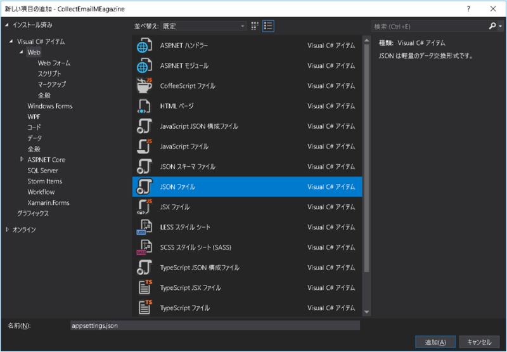Click the CoffeeScript ファイル cup icon

coord(144,86)
